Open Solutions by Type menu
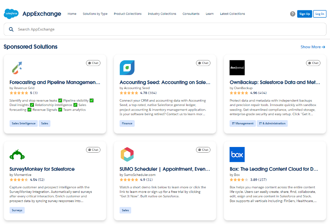Viewport: 330px width, 224px height. click(95, 14)
